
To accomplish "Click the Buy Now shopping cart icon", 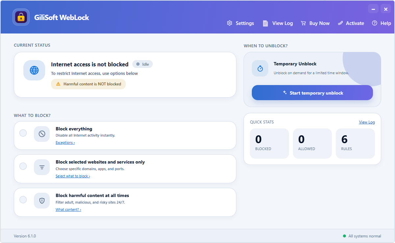I will point(303,23).
